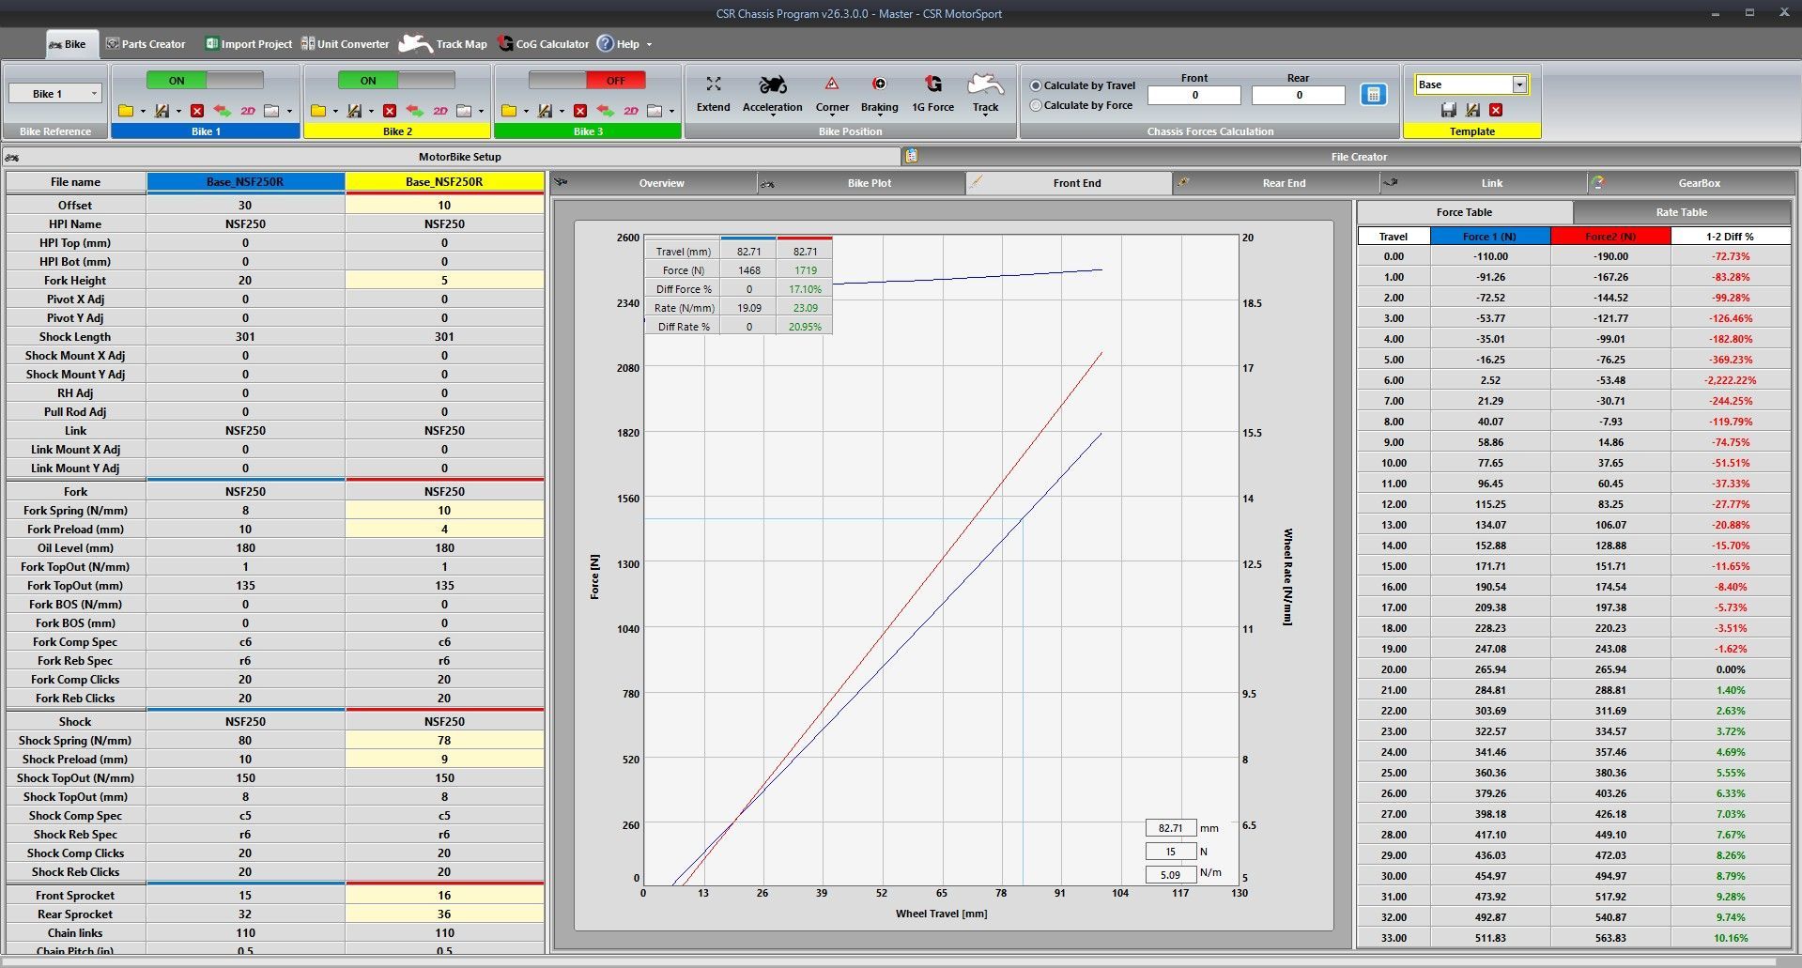Click the Bike 1 swap arrows icon
Viewport: 1802px width, 968px height.
(223, 111)
